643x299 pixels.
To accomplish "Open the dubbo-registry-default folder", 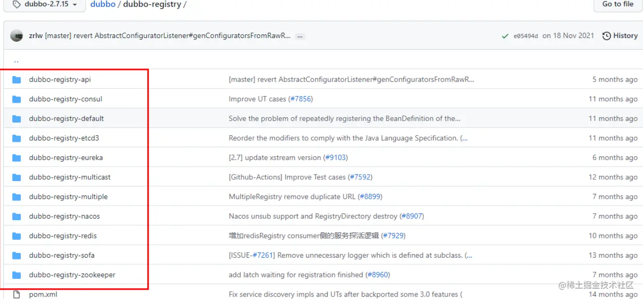I will 66,118.
